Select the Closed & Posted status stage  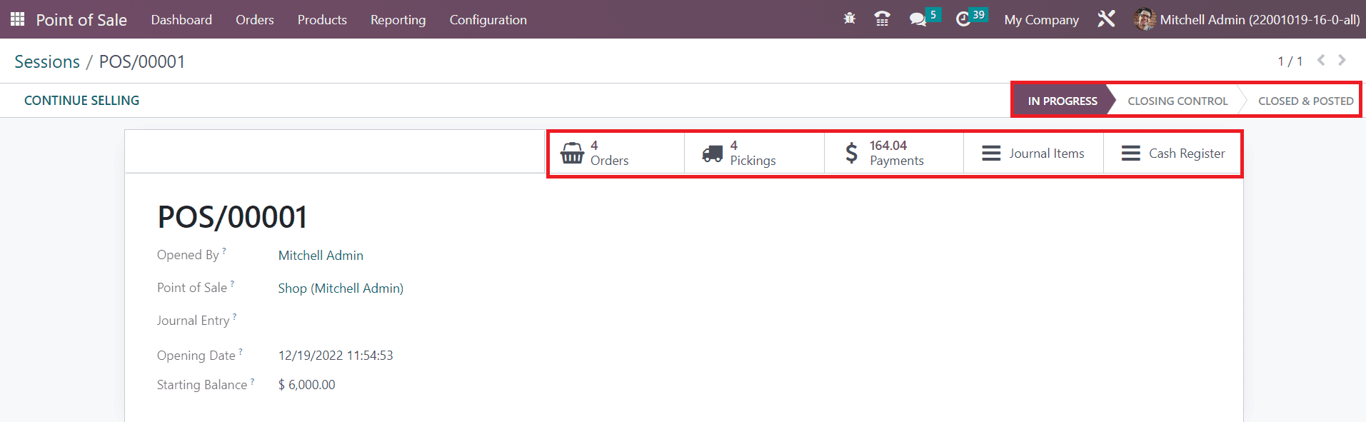[x=1305, y=101]
